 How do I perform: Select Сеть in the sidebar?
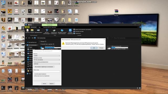pos(29,74)
